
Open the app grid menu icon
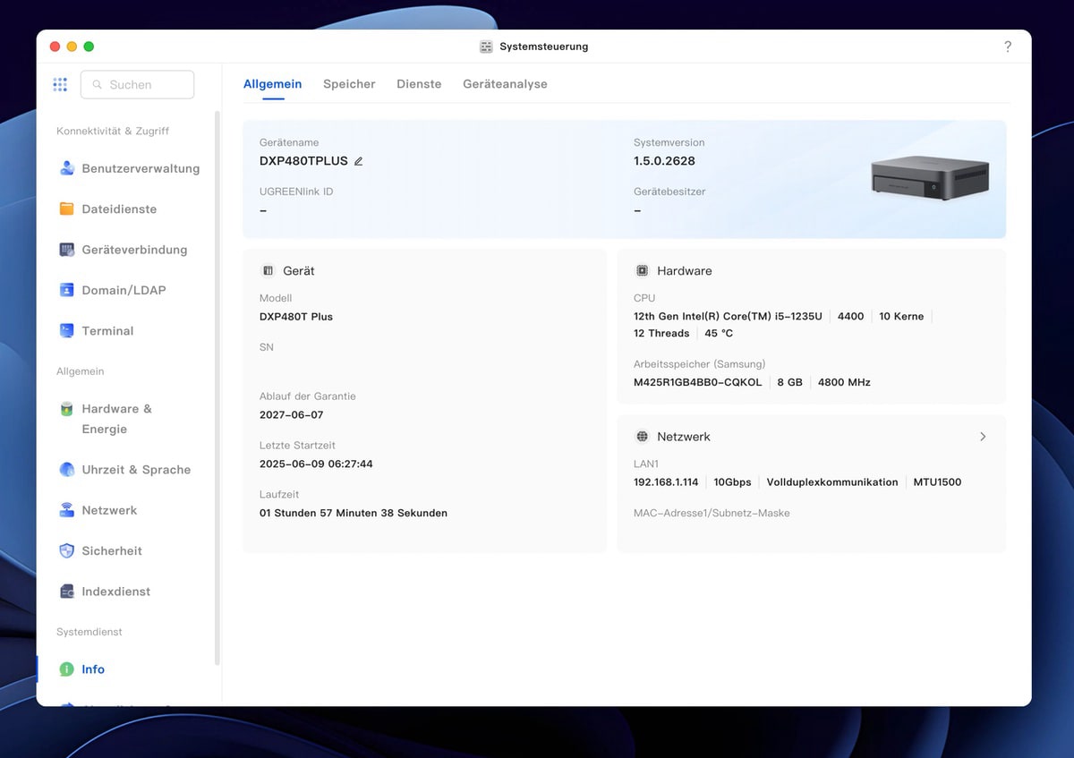(60, 84)
